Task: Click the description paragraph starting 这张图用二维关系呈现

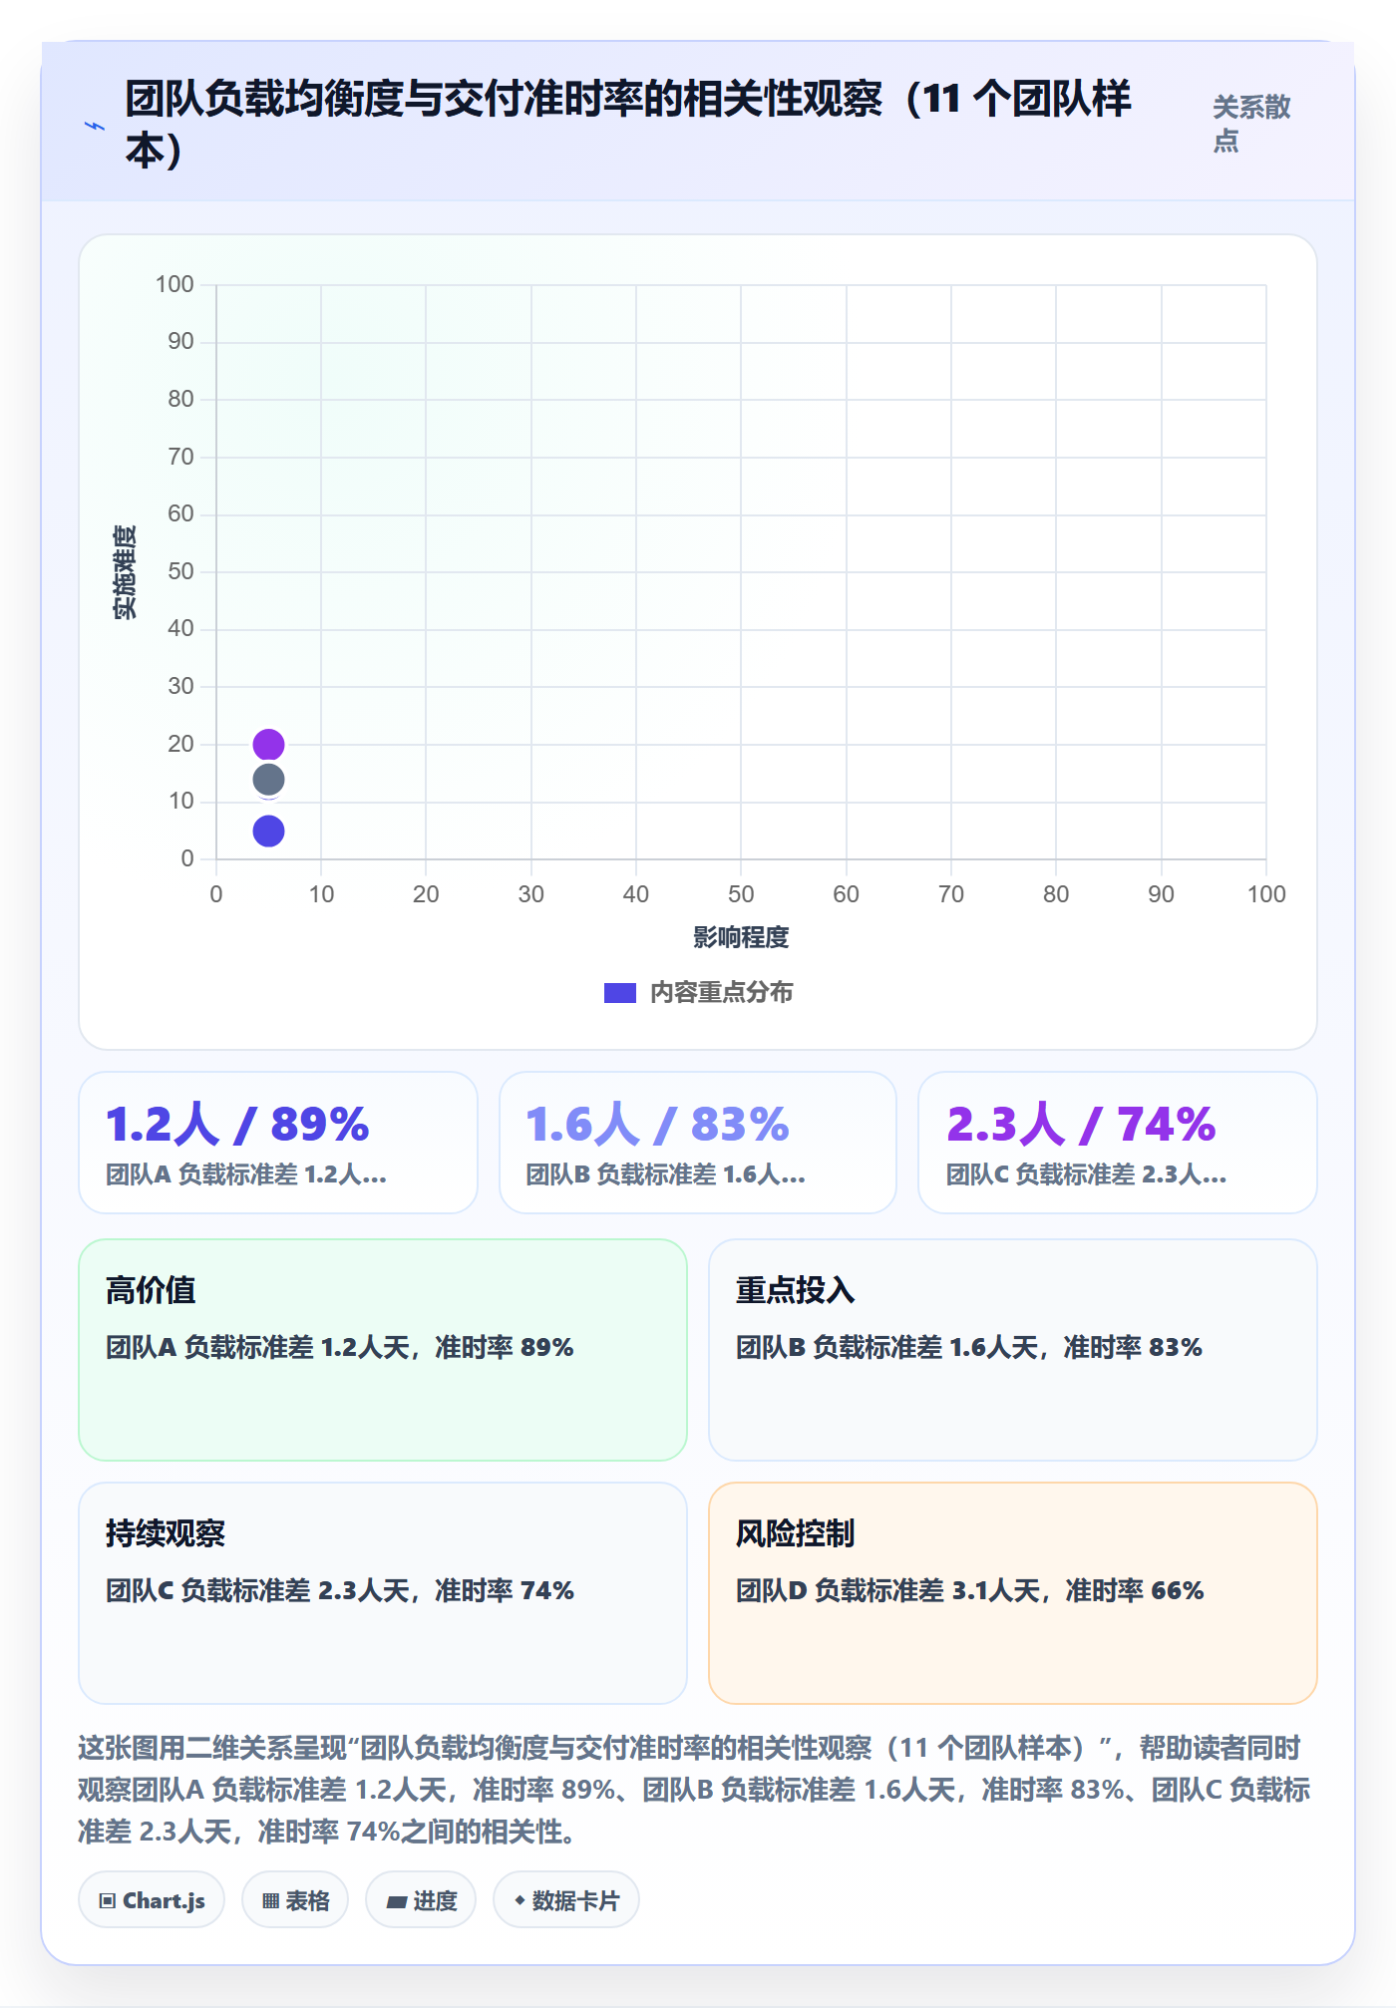Action: pos(695,1790)
